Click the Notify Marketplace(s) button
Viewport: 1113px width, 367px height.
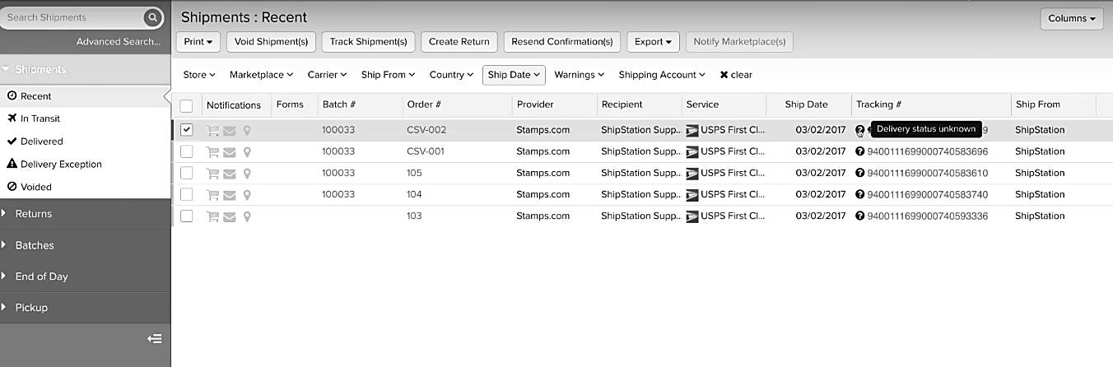click(739, 41)
